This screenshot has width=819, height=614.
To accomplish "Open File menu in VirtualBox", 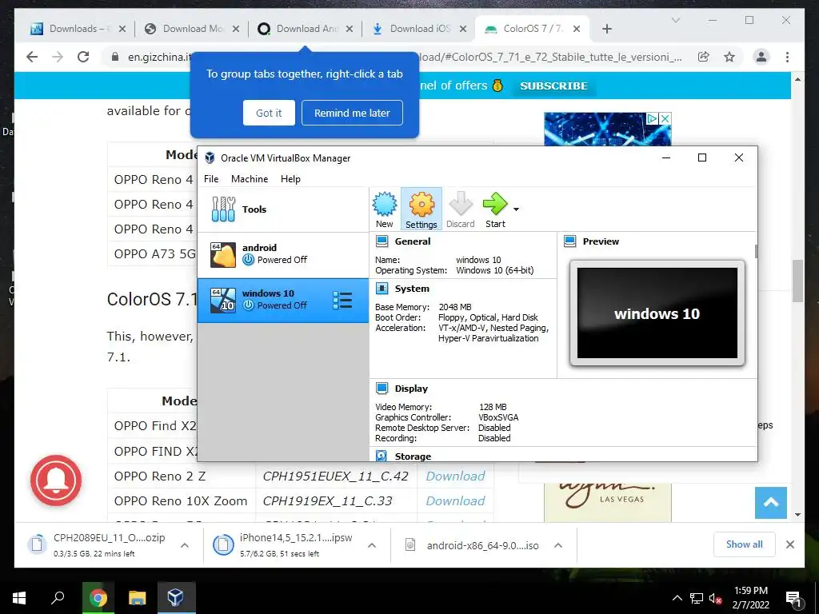I will (211, 178).
